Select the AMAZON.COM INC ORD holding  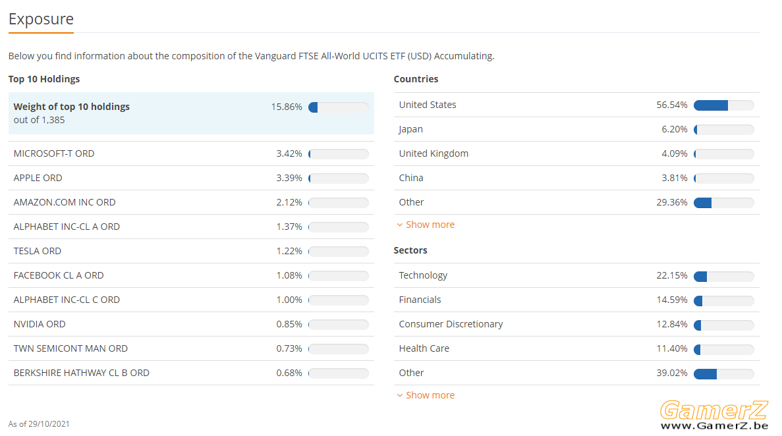click(191, 203)
